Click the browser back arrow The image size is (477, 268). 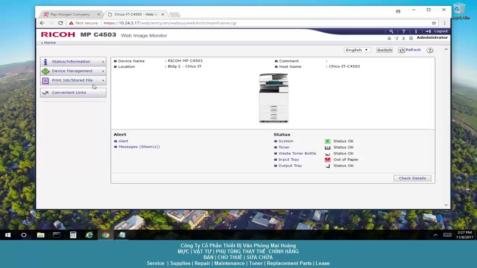point(42,23)
